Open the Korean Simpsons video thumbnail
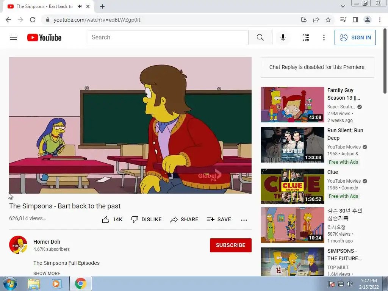Screen dimensions: 388x291 click(x=292, y=225)
